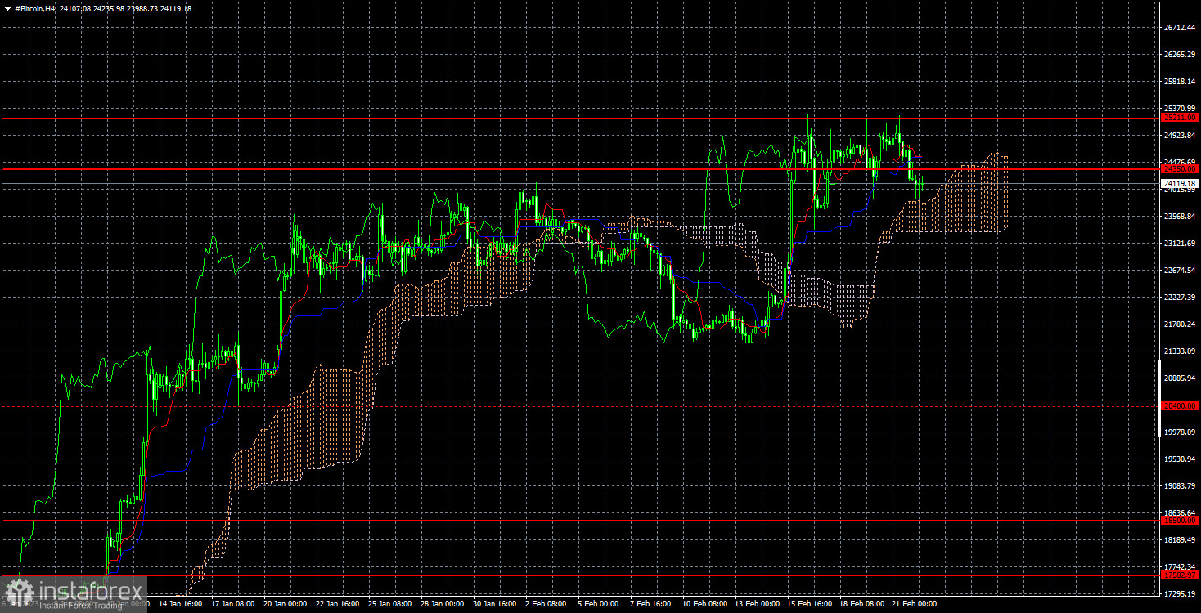This screenshot has width=1201, height=613.
Task: Click the 15 Feb 16:00 time axis label
Action: pos(809,605)
